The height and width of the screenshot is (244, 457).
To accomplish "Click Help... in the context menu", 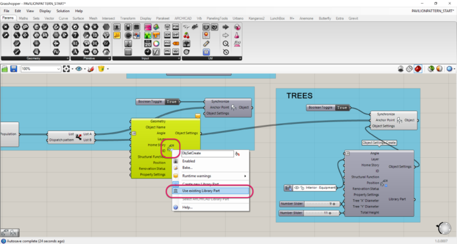I will pyautogui.click(x=188, y=207).
